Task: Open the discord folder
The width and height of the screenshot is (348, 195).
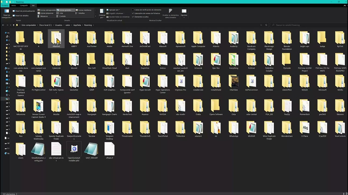Action: [74, 61]
